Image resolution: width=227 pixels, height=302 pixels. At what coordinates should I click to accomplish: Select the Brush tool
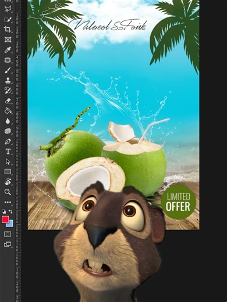8,70
